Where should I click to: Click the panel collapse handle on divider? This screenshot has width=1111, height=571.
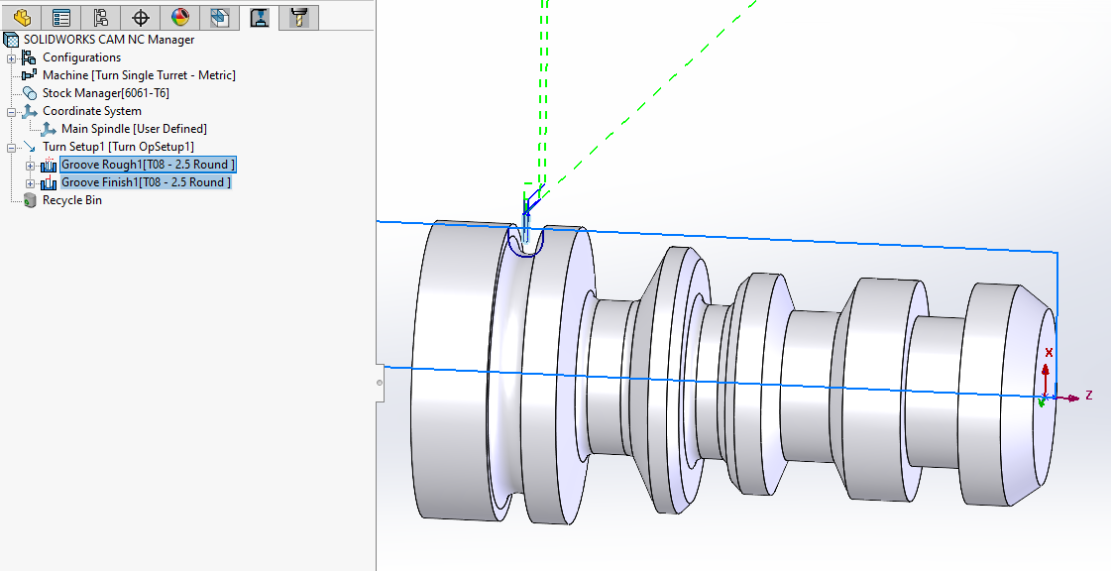(x=380, y=382)
